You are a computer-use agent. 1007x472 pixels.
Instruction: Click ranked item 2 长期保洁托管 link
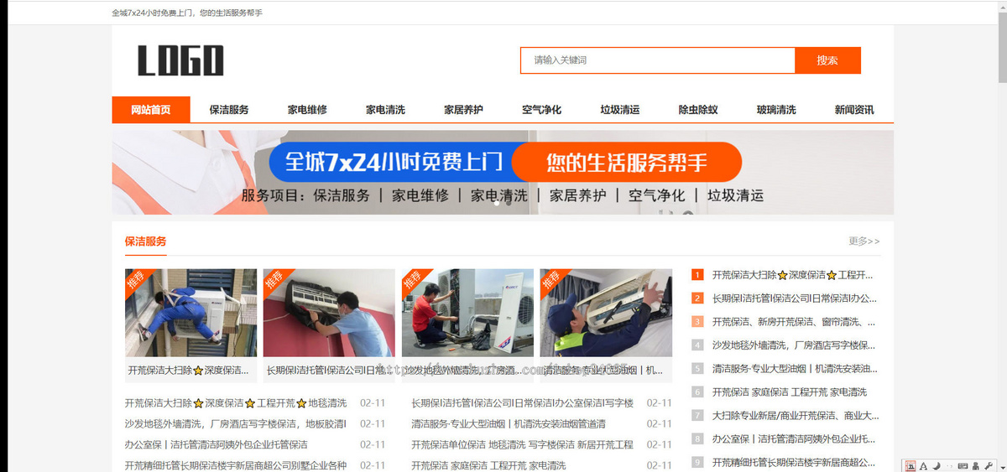tap(795, 298)
